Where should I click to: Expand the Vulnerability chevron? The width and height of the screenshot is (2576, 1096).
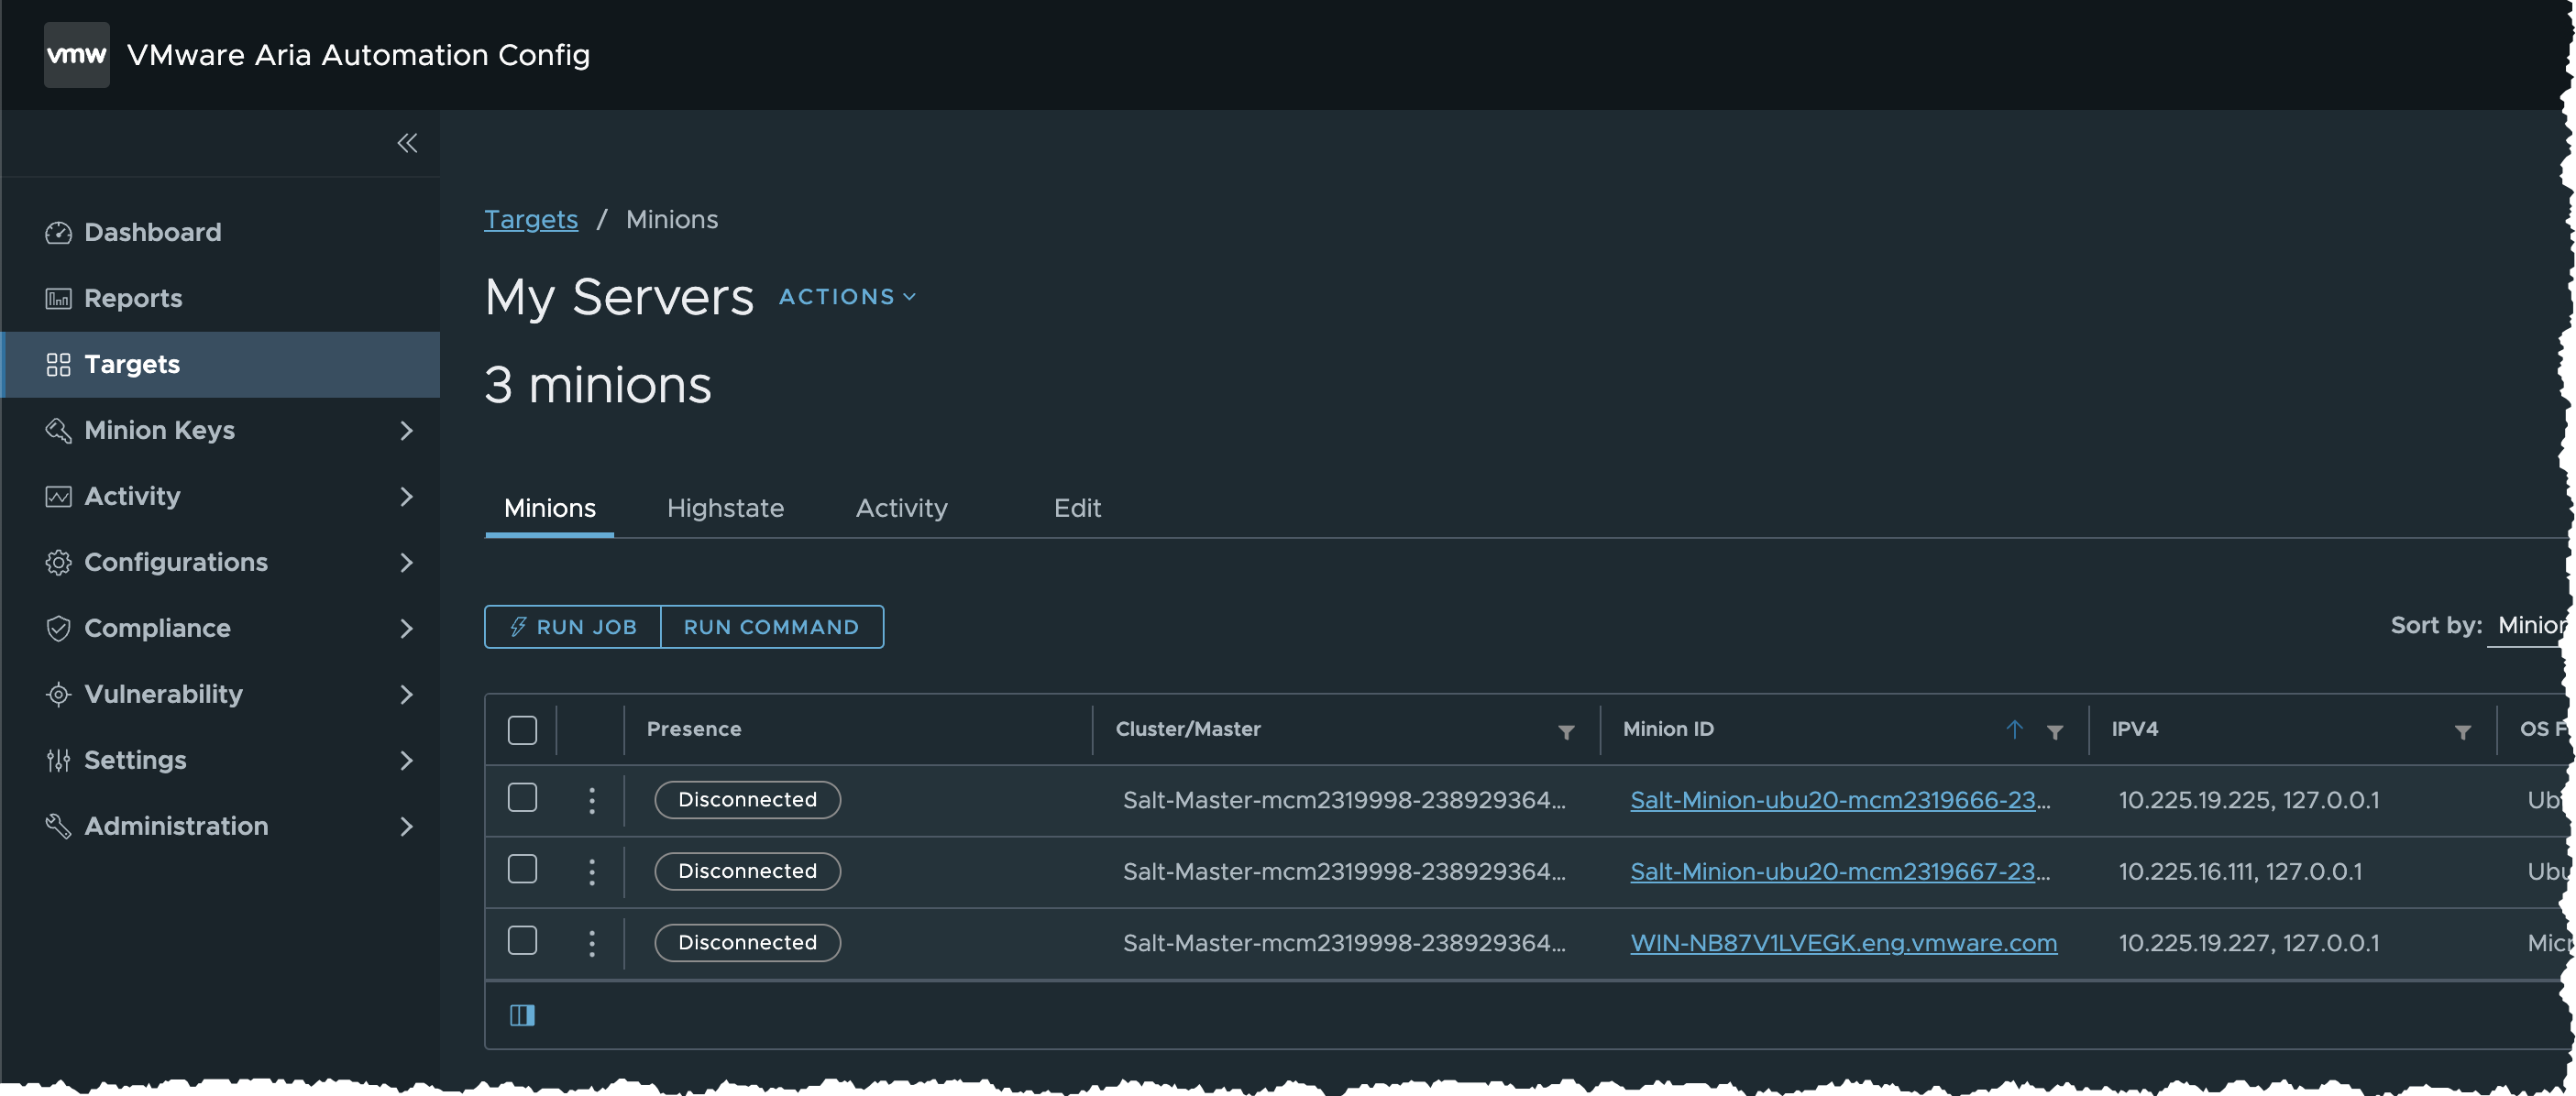pyautogui.click(x=406, y=695)
